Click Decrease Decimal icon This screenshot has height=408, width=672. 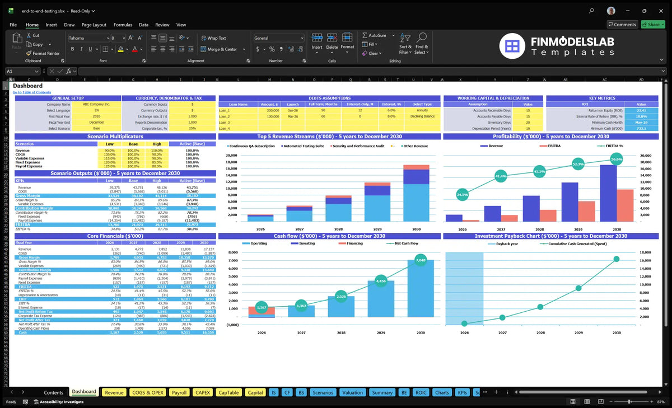[300, 49]
